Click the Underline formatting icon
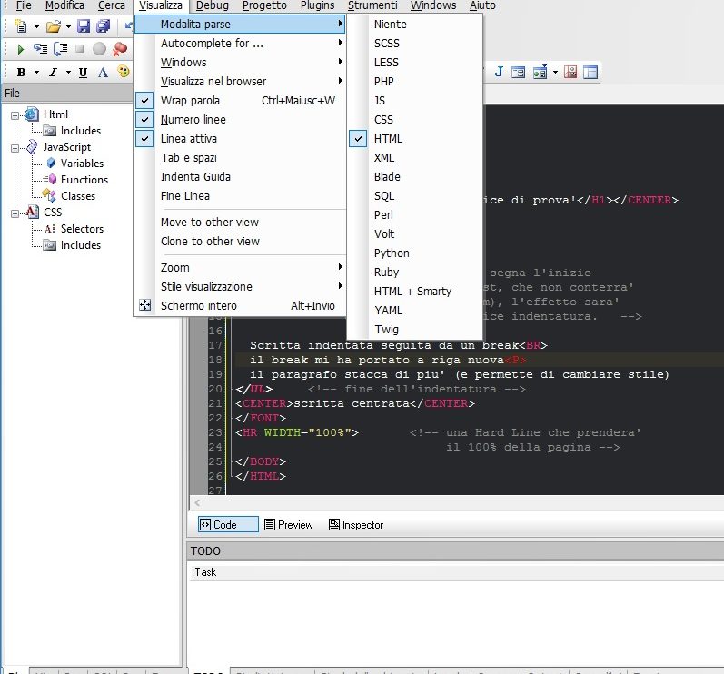724x674 pixels. (x=83, y=73)
